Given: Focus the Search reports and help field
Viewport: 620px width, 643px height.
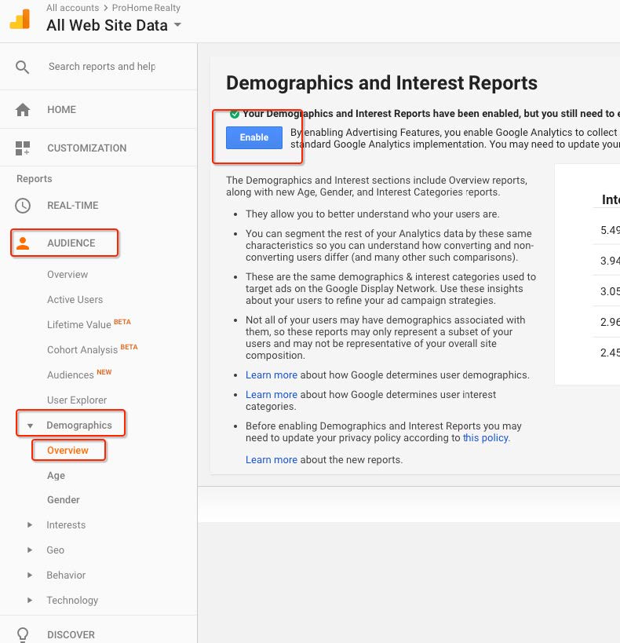Looking at the screenshot, I should pyautogui.click(x=102, y=67).
